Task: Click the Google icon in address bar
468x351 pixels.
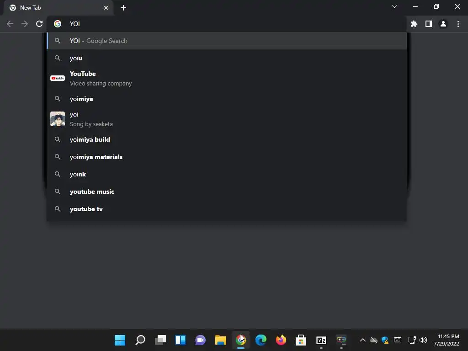Action: point(58,24)
